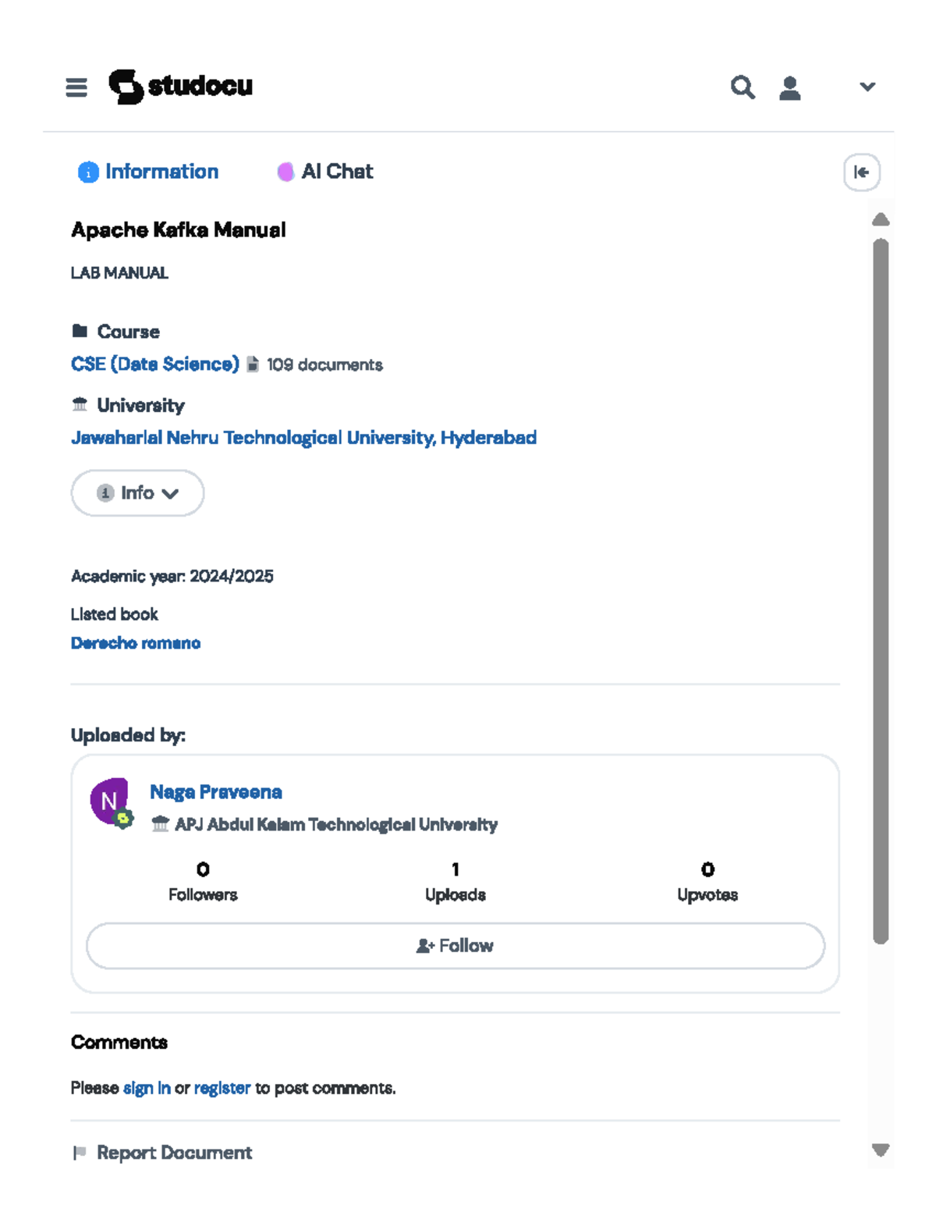This screenshot has width=936, height=1212.
Task: Open the Derecho romano book link
Action: click(x=136, y=642)
